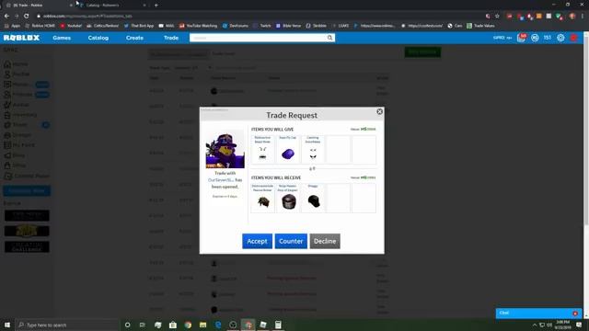Decline the trade request
Image resolution: width=589 pixels, height=331 pixels.
(325, 241)
